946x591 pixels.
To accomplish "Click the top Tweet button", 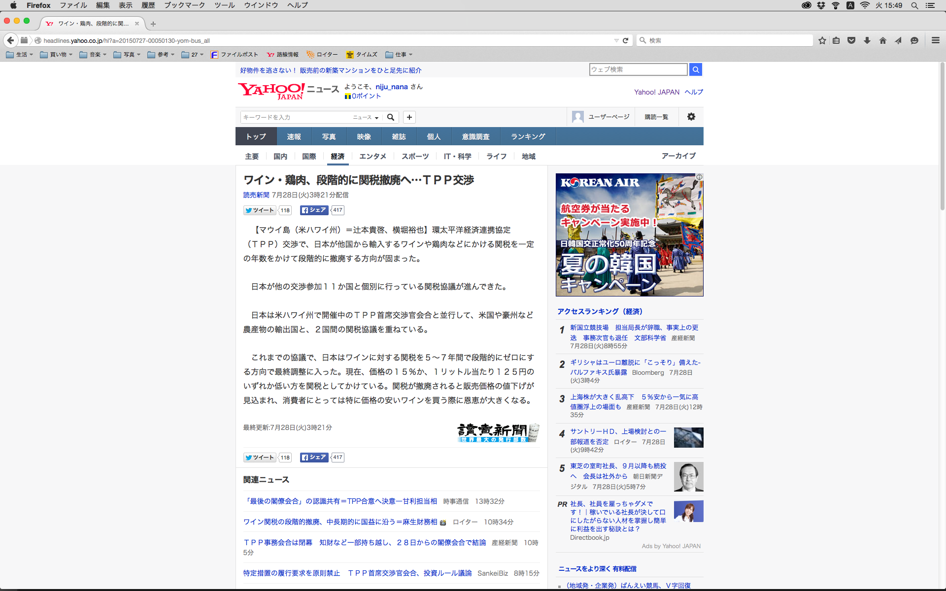I will [x=261, y=210].
